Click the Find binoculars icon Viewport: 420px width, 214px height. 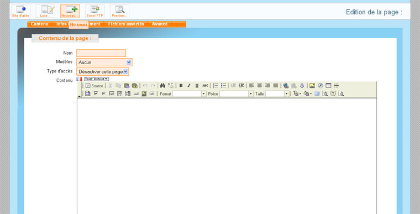pyautogui.click(x=162, y=86)
